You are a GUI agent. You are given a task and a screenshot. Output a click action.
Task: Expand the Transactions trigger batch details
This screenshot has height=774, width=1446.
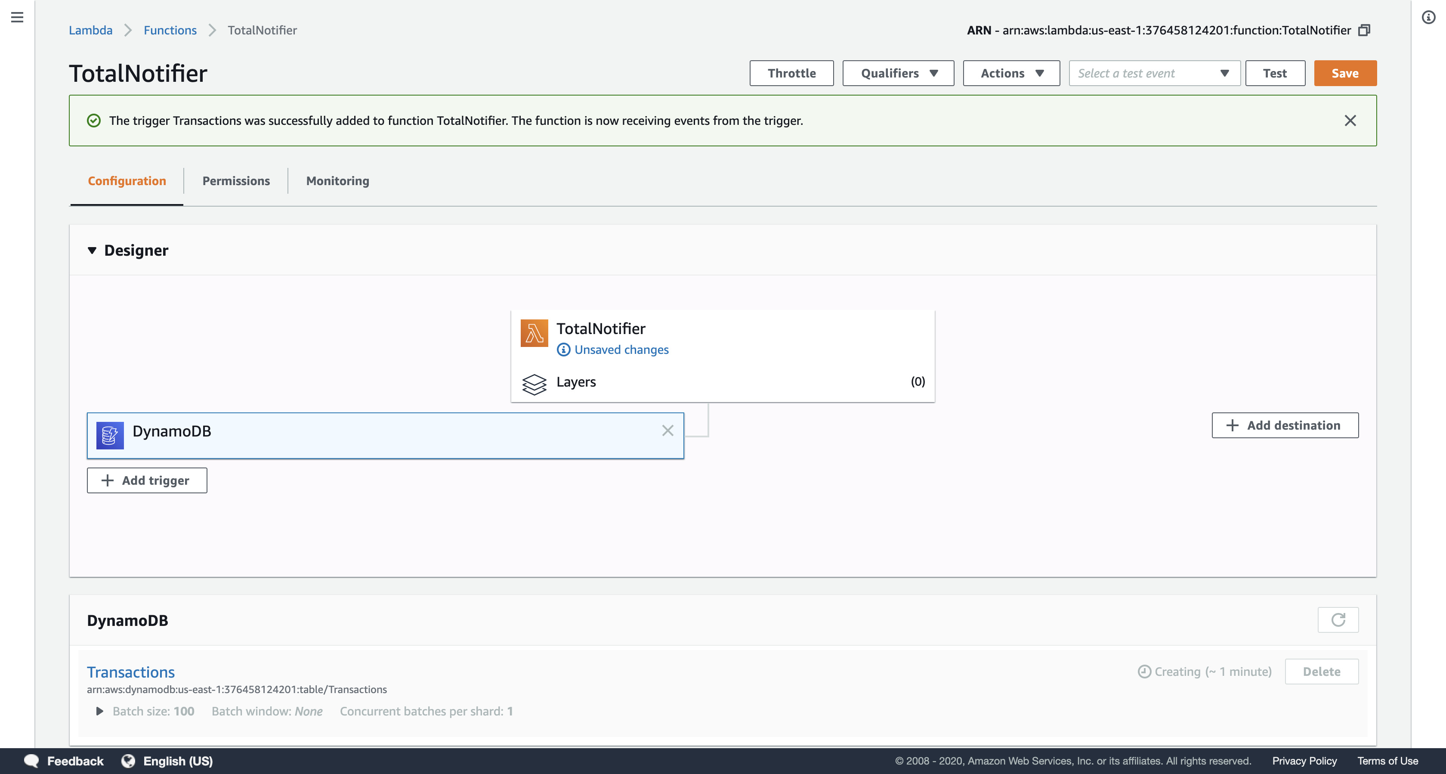coord(99,711)
